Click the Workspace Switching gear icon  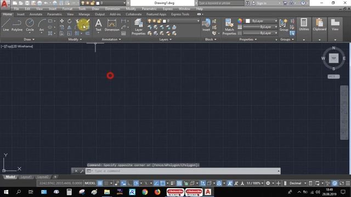268,183
